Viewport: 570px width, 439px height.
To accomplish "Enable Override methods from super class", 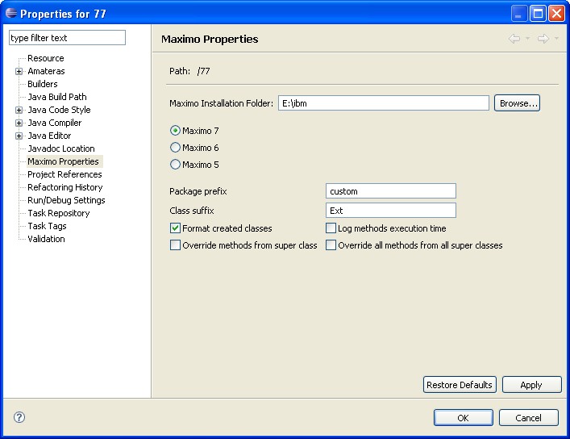I will pos(175,245).
